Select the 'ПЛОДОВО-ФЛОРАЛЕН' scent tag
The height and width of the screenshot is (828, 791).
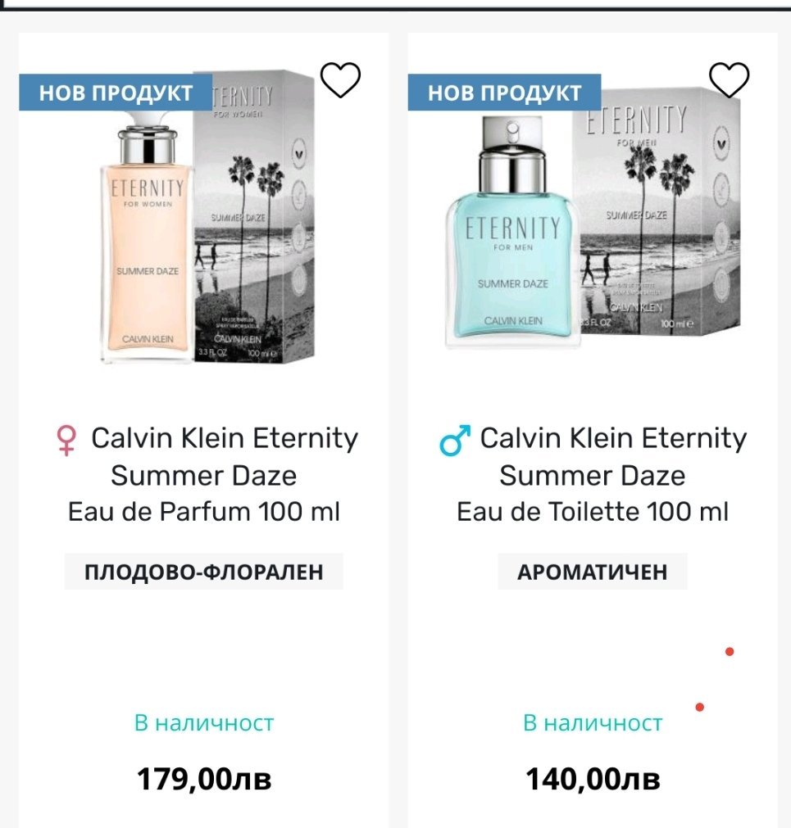(x=204, y=572)
